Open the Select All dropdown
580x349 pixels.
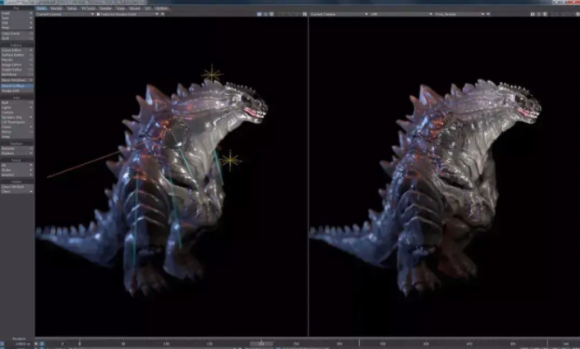(x=17, y=165)
